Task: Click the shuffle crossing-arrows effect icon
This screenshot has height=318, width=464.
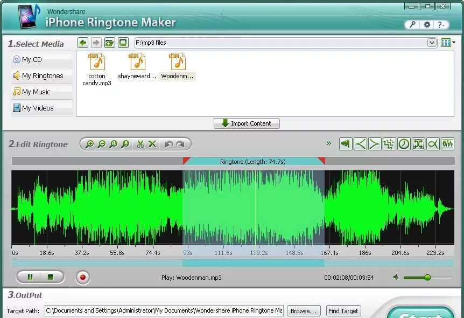Action: pyautogui.click(x=418, y=144)
